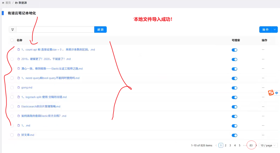Click the file icon of 1、.md
This screenshot has width=280, height=153.
(x=19, y=126)
